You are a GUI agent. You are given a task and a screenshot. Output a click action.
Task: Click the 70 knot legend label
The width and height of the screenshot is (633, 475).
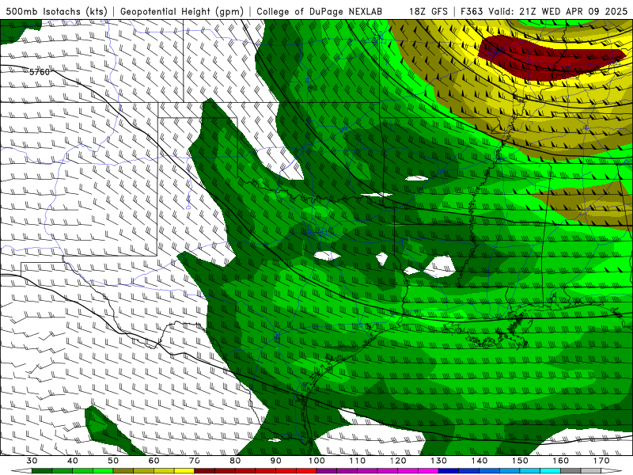click(x=195, y=461)
